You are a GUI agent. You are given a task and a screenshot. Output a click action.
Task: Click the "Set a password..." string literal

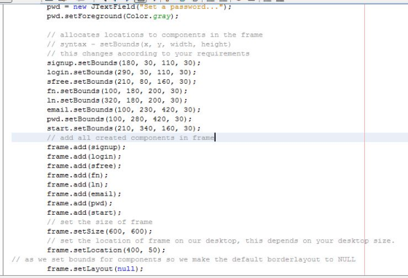click(181, 7)
